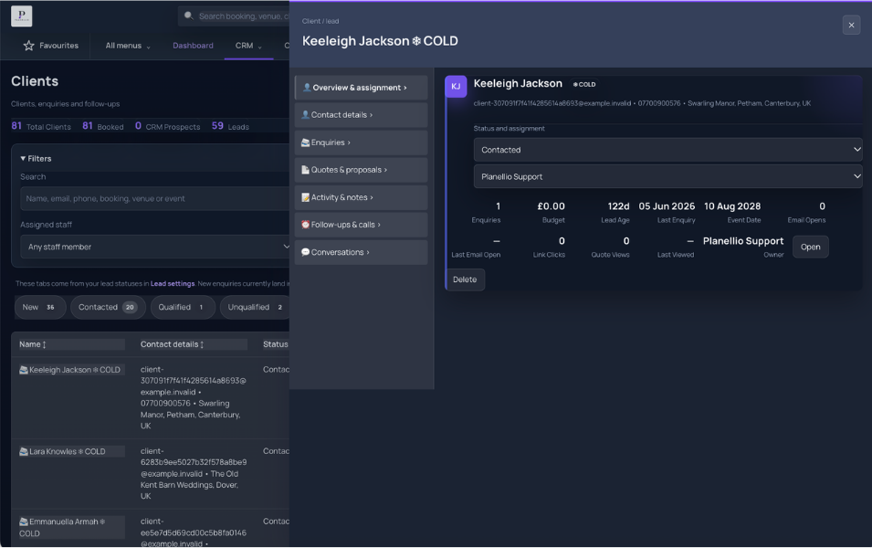
Task: Click the 59 Leads counter
Action: (230, 126)
